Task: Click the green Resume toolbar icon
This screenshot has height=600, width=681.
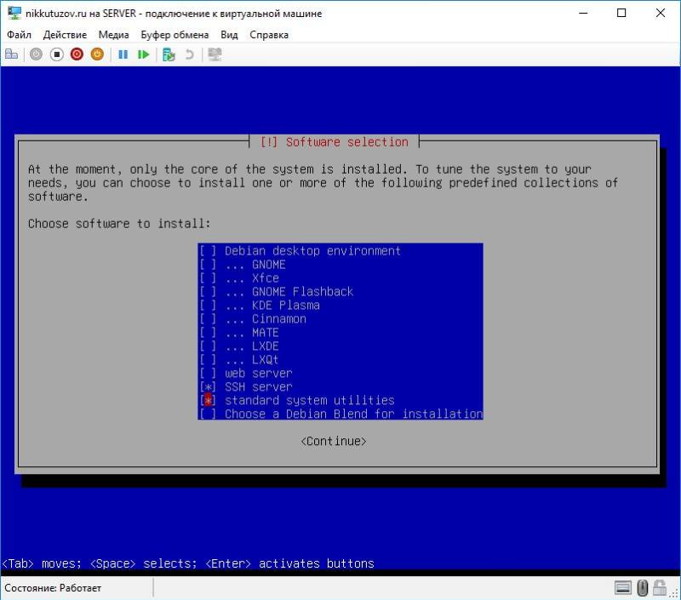Action: pos(144,54)
